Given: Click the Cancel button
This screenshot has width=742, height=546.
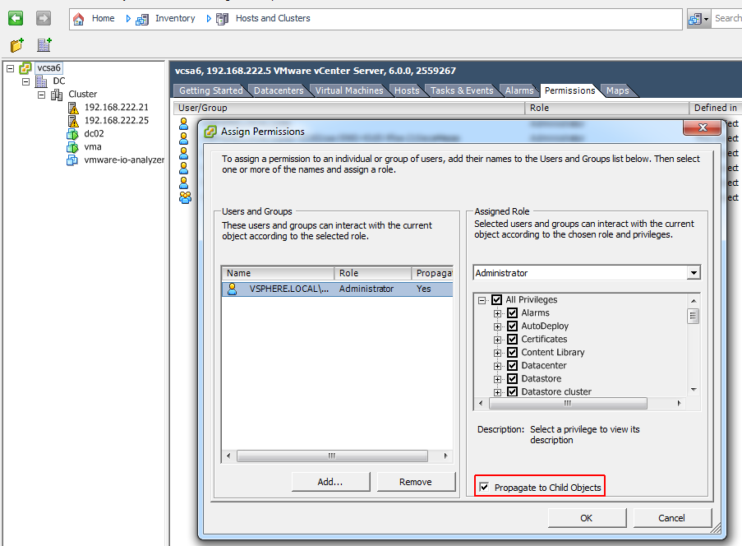Looking at the screenshot, I should click(671, 518).
